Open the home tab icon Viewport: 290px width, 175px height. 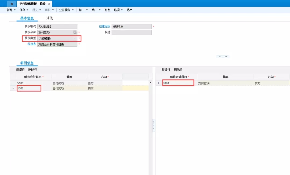coord(12,4)
